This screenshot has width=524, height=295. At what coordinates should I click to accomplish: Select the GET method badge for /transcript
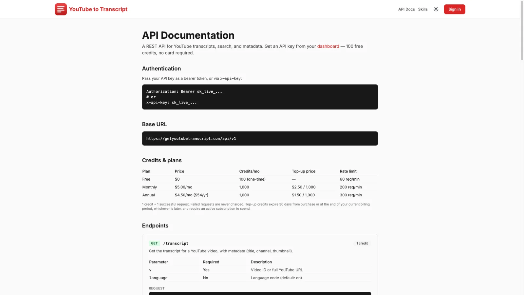(154, 243)
